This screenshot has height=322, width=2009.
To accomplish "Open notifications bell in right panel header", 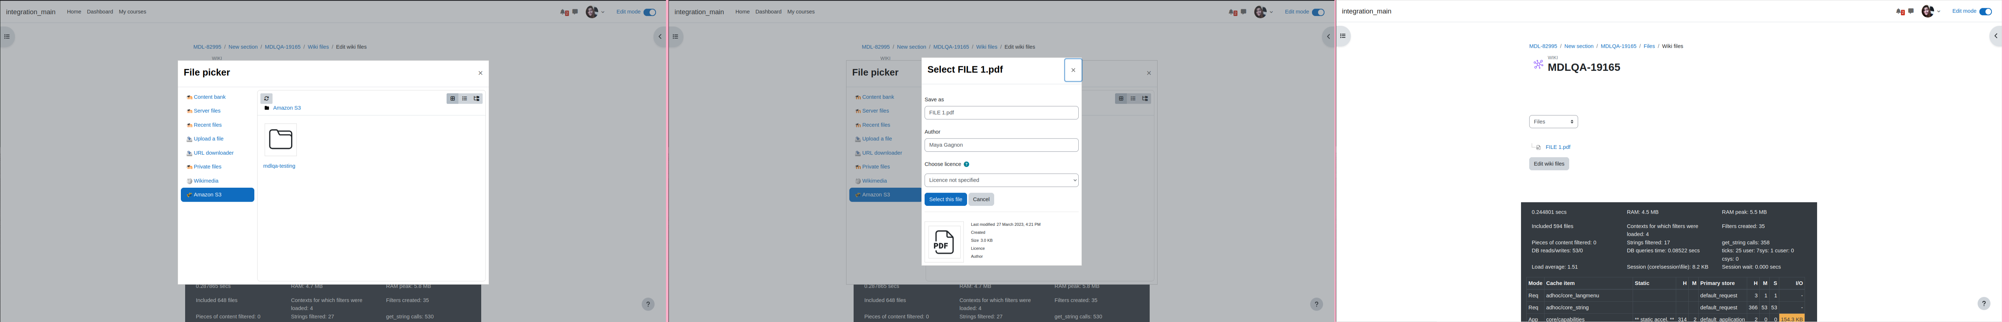I will click(1900, 12).
